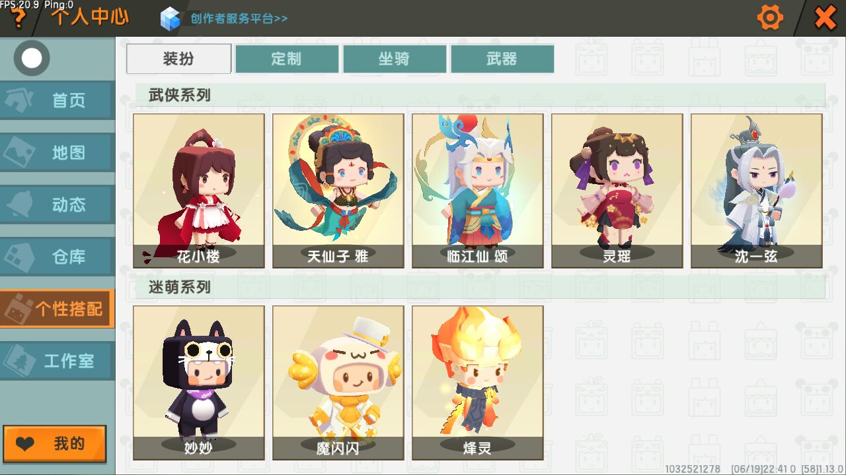This screenshot has height=475, width=846.
Task: Switch to the 武器 weapons tab
Action: pos(502,59)
